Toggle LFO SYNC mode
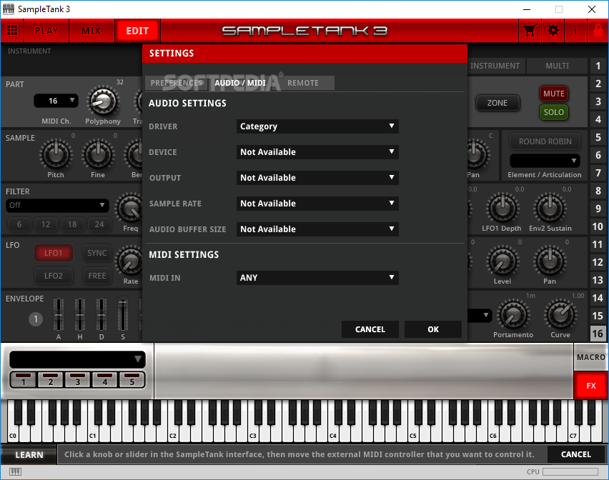 coord(96,253)
